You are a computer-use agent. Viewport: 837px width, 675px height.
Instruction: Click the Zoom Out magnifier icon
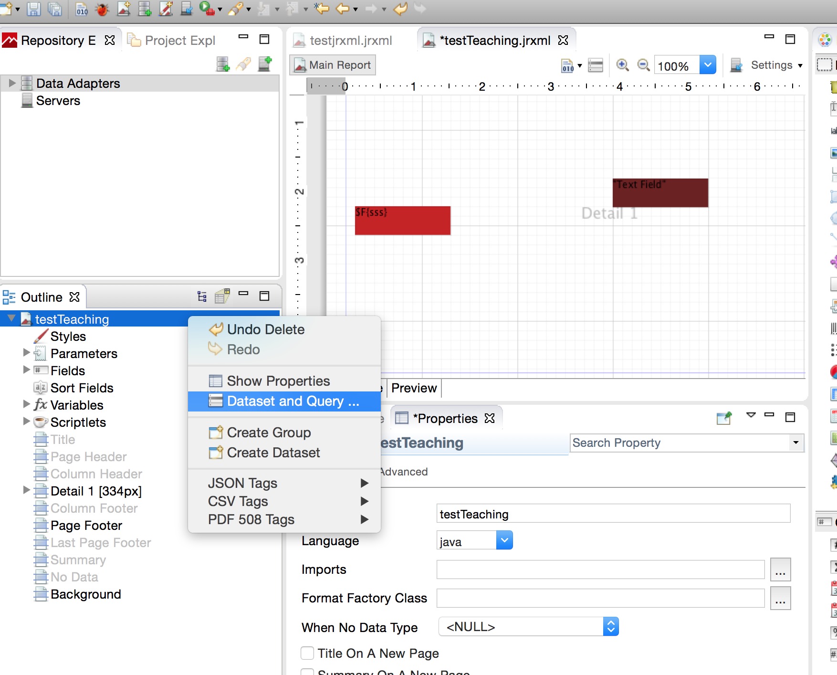(x=644, y=65)
